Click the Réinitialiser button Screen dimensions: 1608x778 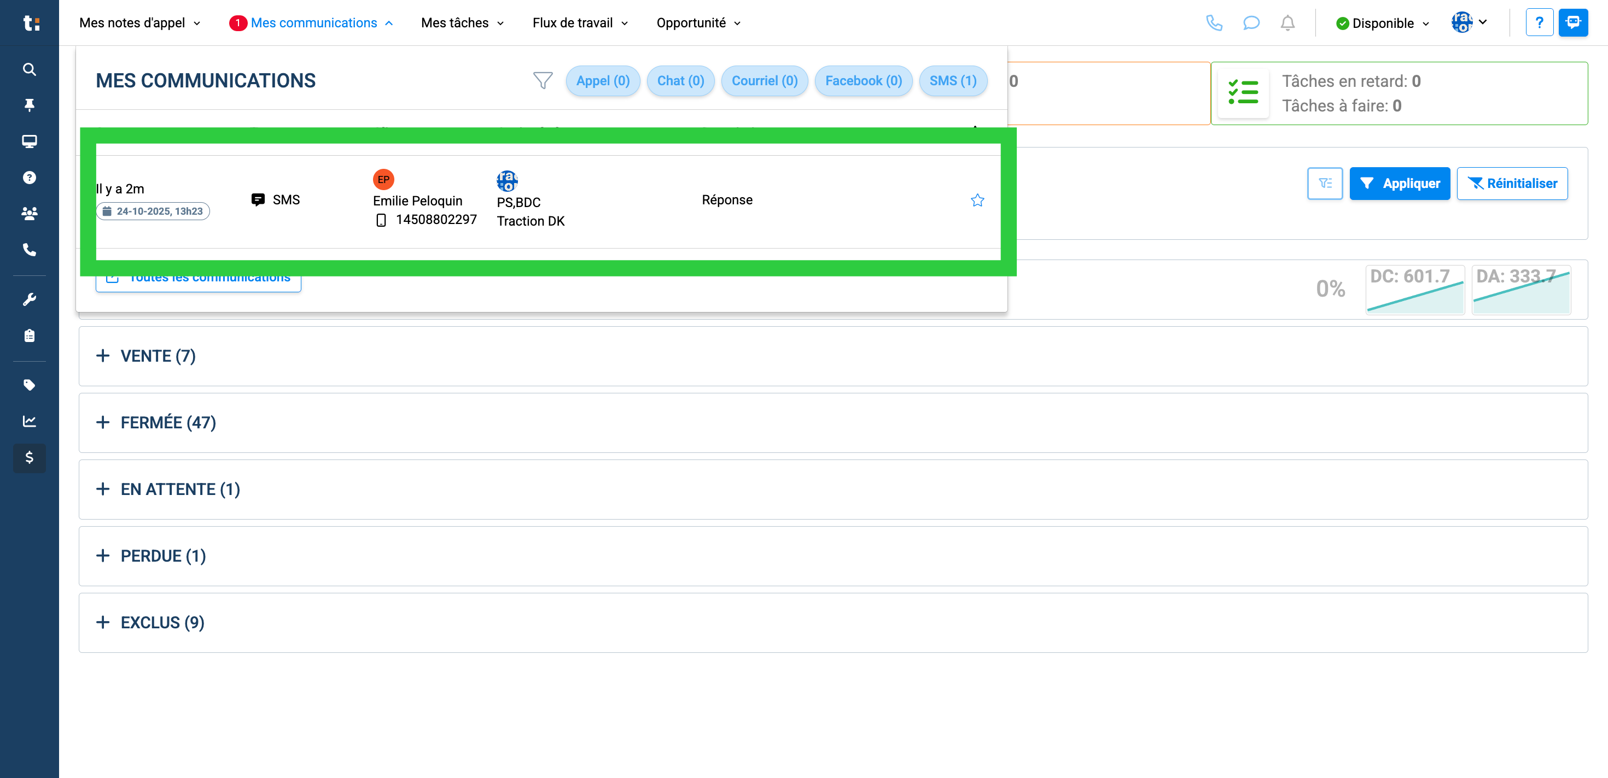point(1511,183)
